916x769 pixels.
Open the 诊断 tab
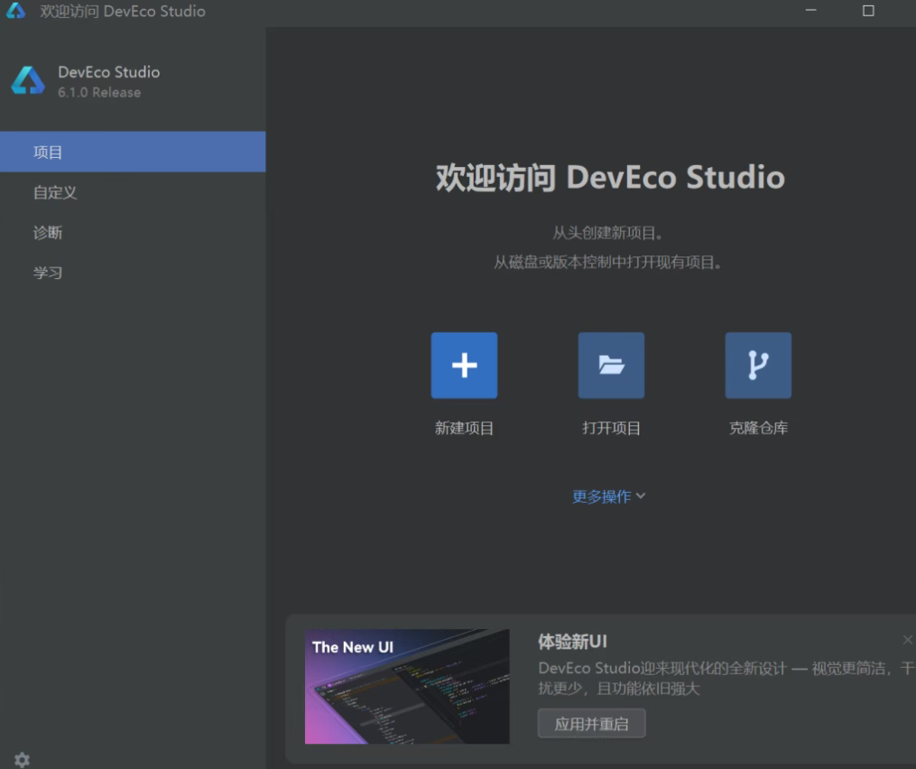coord(133,233)
